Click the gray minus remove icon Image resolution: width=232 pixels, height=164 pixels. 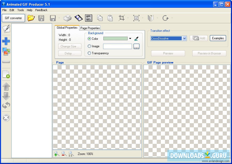click(x=6, y=62)
